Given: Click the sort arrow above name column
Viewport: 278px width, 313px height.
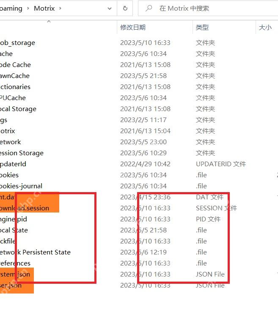Looking at the screenshot, I should [49, 21].
